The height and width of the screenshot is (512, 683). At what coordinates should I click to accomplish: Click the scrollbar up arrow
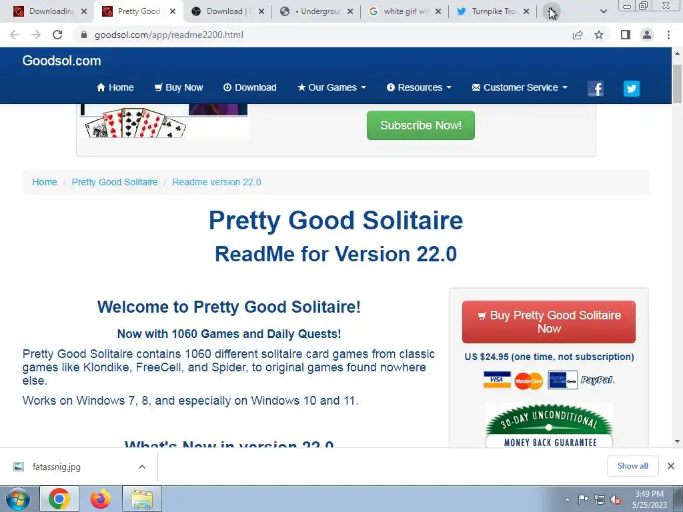point(677,53)
